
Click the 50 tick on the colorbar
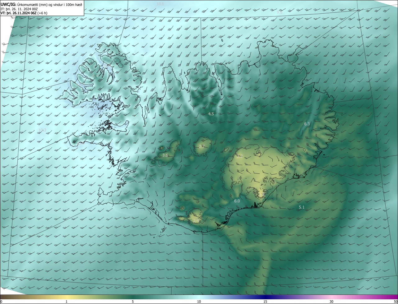(x=396, y=302)
